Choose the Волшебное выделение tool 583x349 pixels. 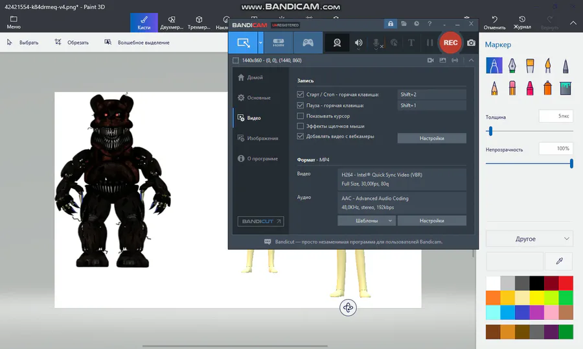[137, 42]
